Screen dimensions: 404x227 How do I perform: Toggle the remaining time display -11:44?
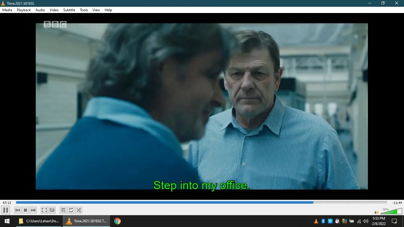(397, 203)
